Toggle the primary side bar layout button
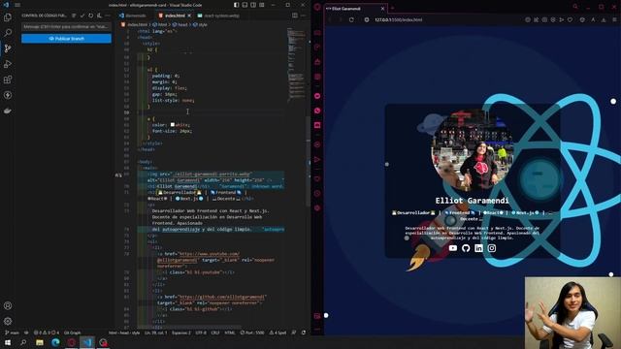Viewport: 621px width, 349px height. pos(237,5)
